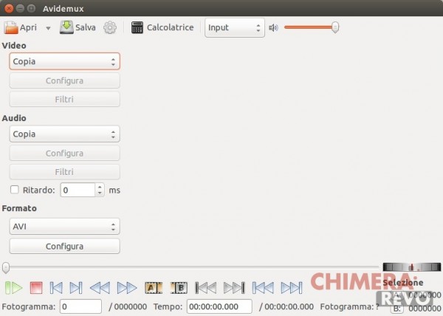
Task: Mute audio via speaker icon
Action: (273, 27)
